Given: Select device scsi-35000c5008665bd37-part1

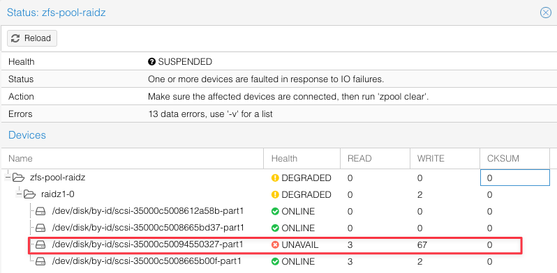Looking at the screenshot, I should (x=275, y=228).
